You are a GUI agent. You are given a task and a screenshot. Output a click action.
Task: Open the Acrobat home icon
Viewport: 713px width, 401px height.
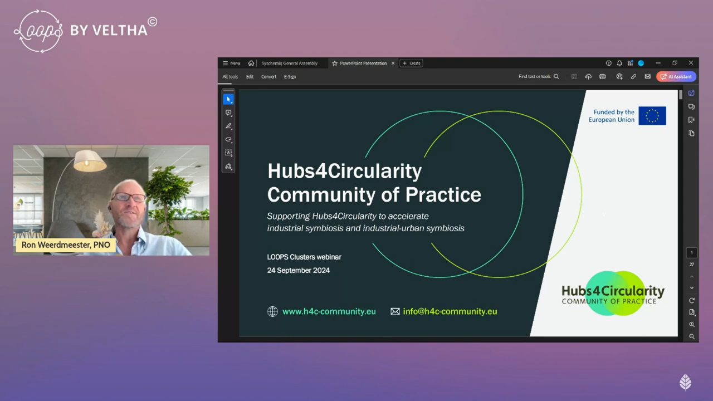[x=251, y=63]
